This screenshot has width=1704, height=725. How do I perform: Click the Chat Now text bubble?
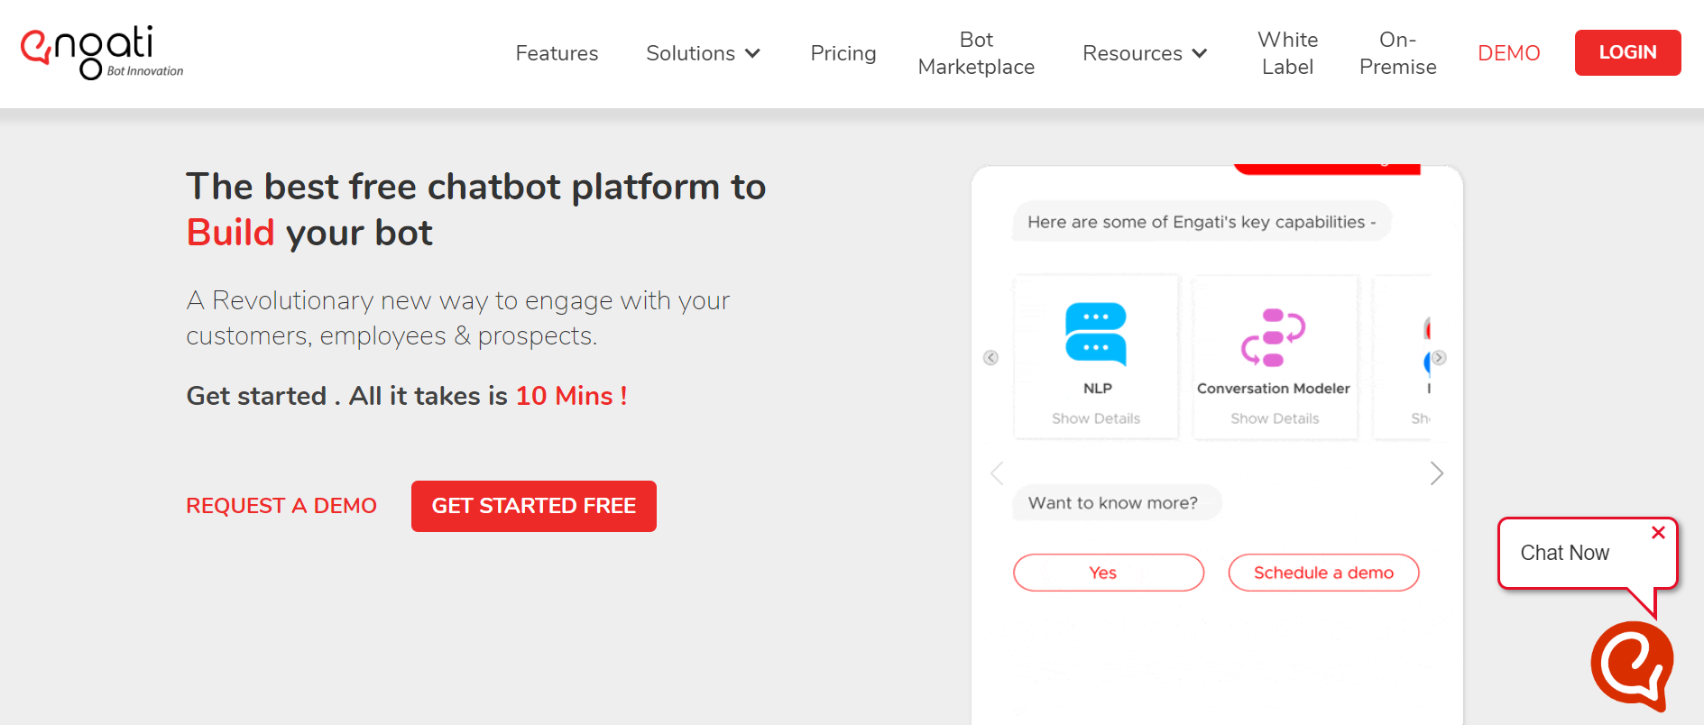click(x=1588, y=553)
